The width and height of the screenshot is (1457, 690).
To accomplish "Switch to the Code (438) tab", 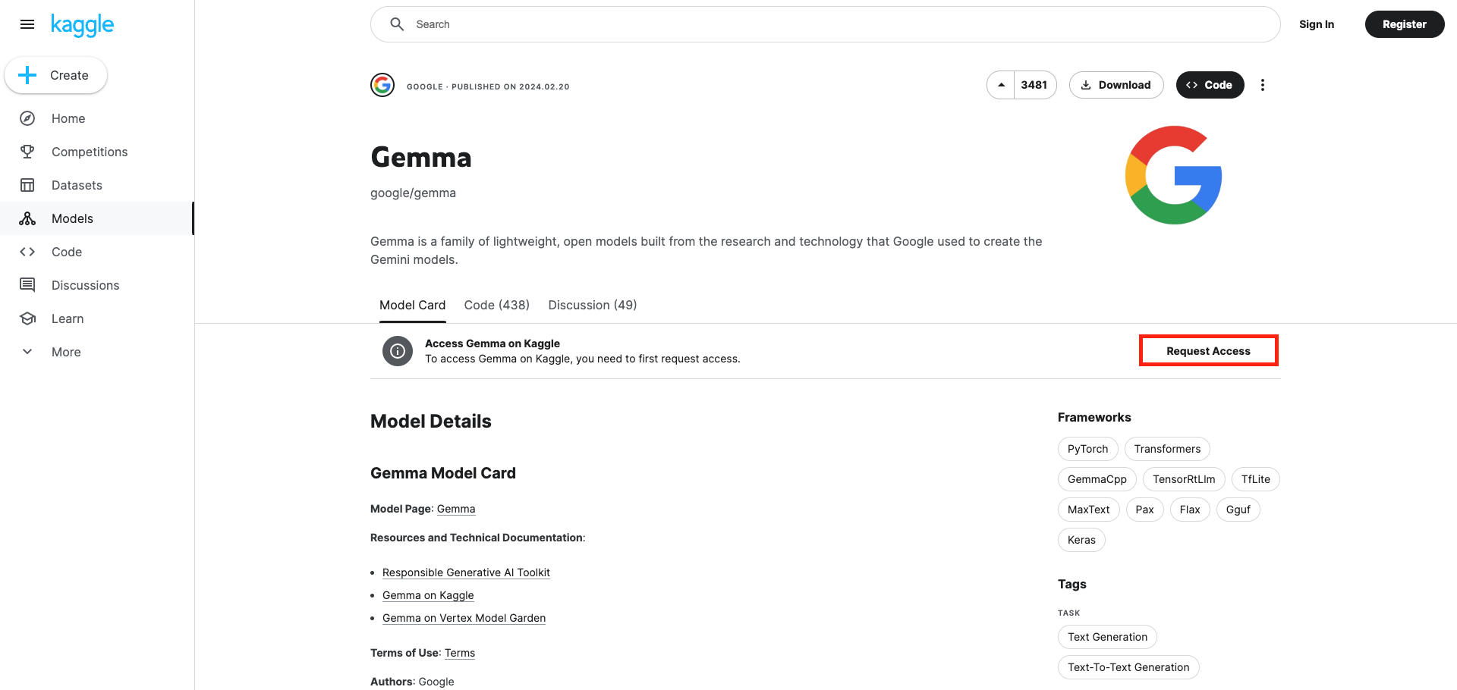I will (497, 305).
